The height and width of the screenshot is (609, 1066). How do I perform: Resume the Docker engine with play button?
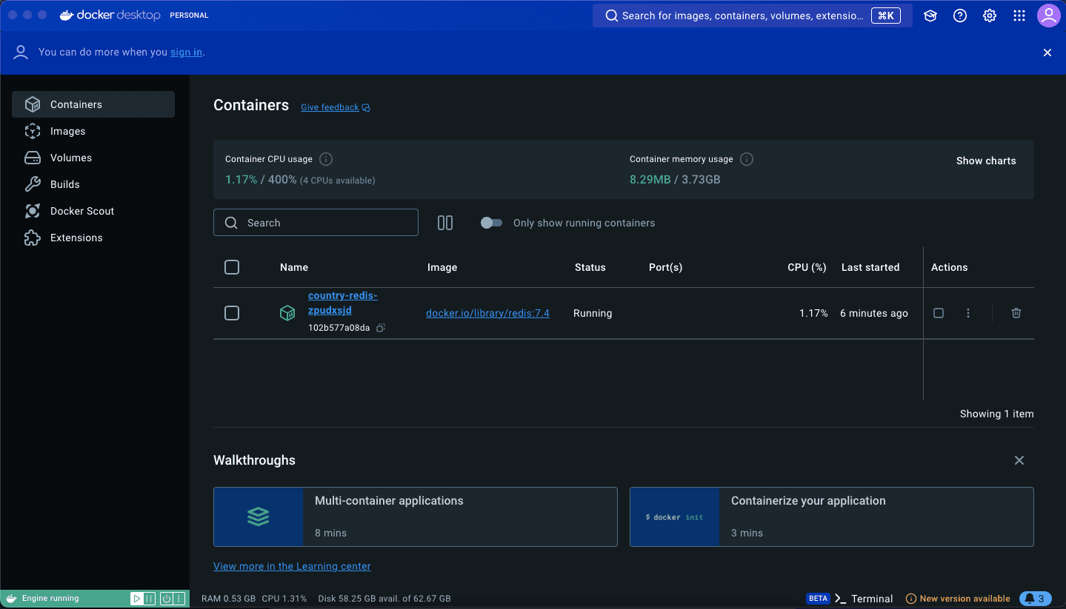(x=137, y=599)
